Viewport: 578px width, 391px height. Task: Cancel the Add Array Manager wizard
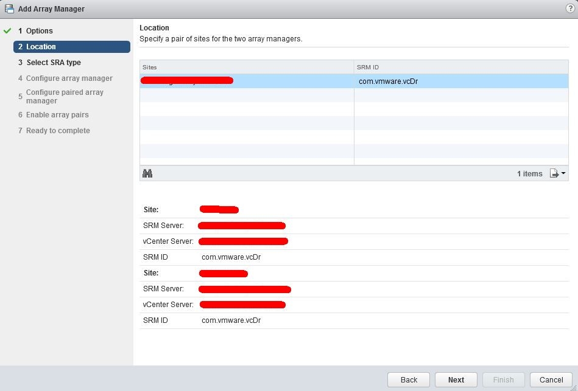(x=551, y=379)
